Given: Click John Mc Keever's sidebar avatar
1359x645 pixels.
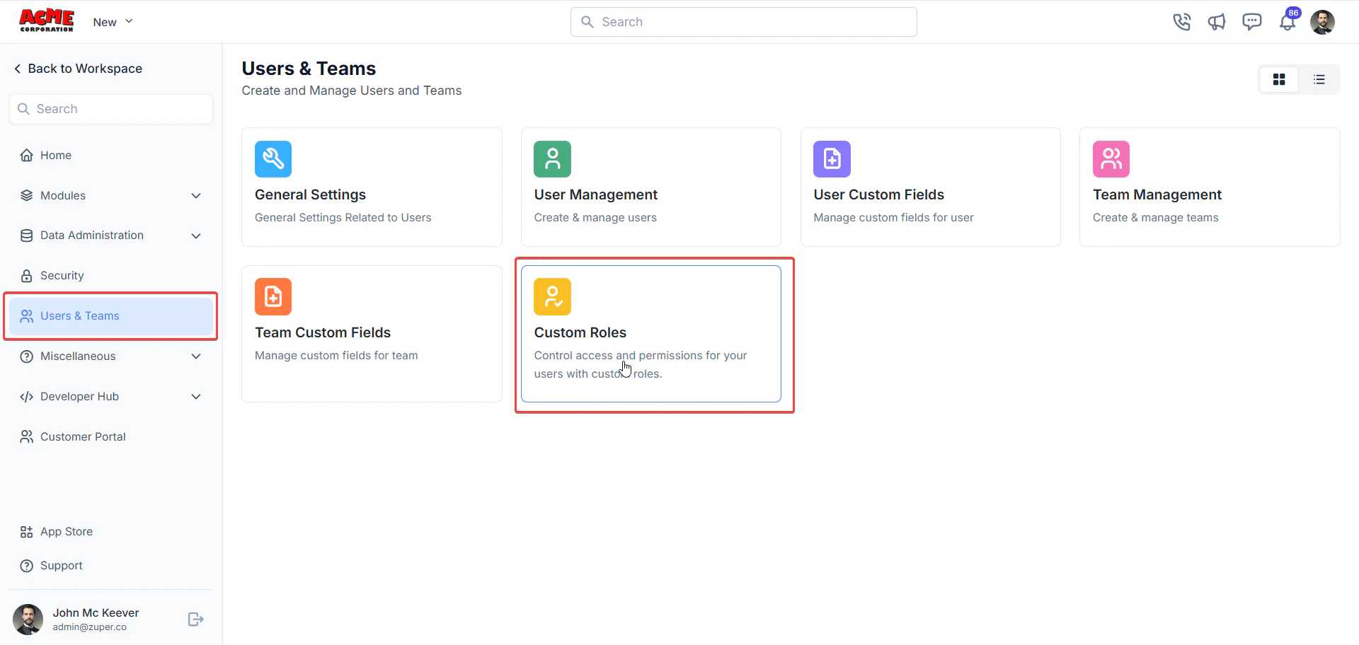Looking at the screenshot, I should pos(28,620).
